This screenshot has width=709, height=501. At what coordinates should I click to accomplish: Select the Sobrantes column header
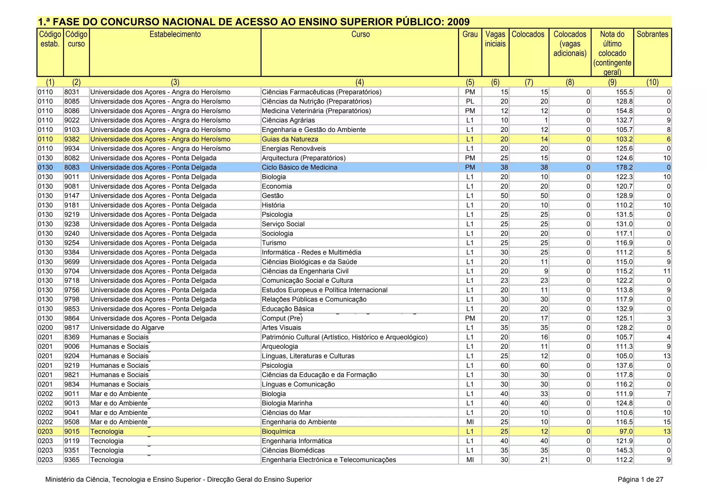(652, 34)
